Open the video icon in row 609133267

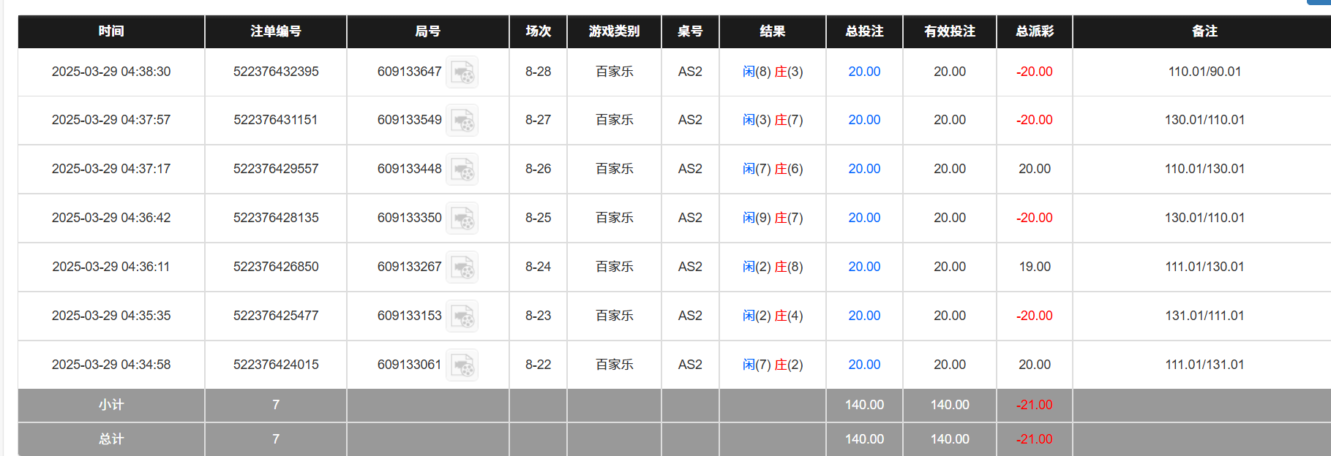click(x=462, y=267)
